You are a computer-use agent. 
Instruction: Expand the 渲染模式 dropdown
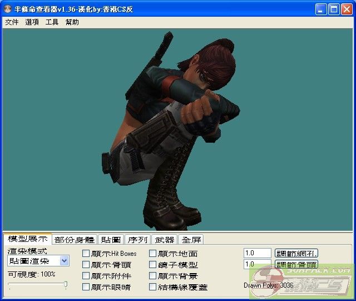pos(64,261)
